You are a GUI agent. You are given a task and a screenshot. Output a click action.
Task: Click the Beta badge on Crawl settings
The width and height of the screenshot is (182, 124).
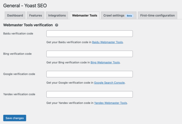[129, 16]
